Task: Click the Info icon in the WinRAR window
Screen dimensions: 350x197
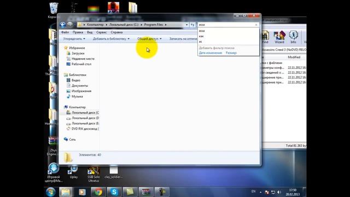Action: [293, 37]
